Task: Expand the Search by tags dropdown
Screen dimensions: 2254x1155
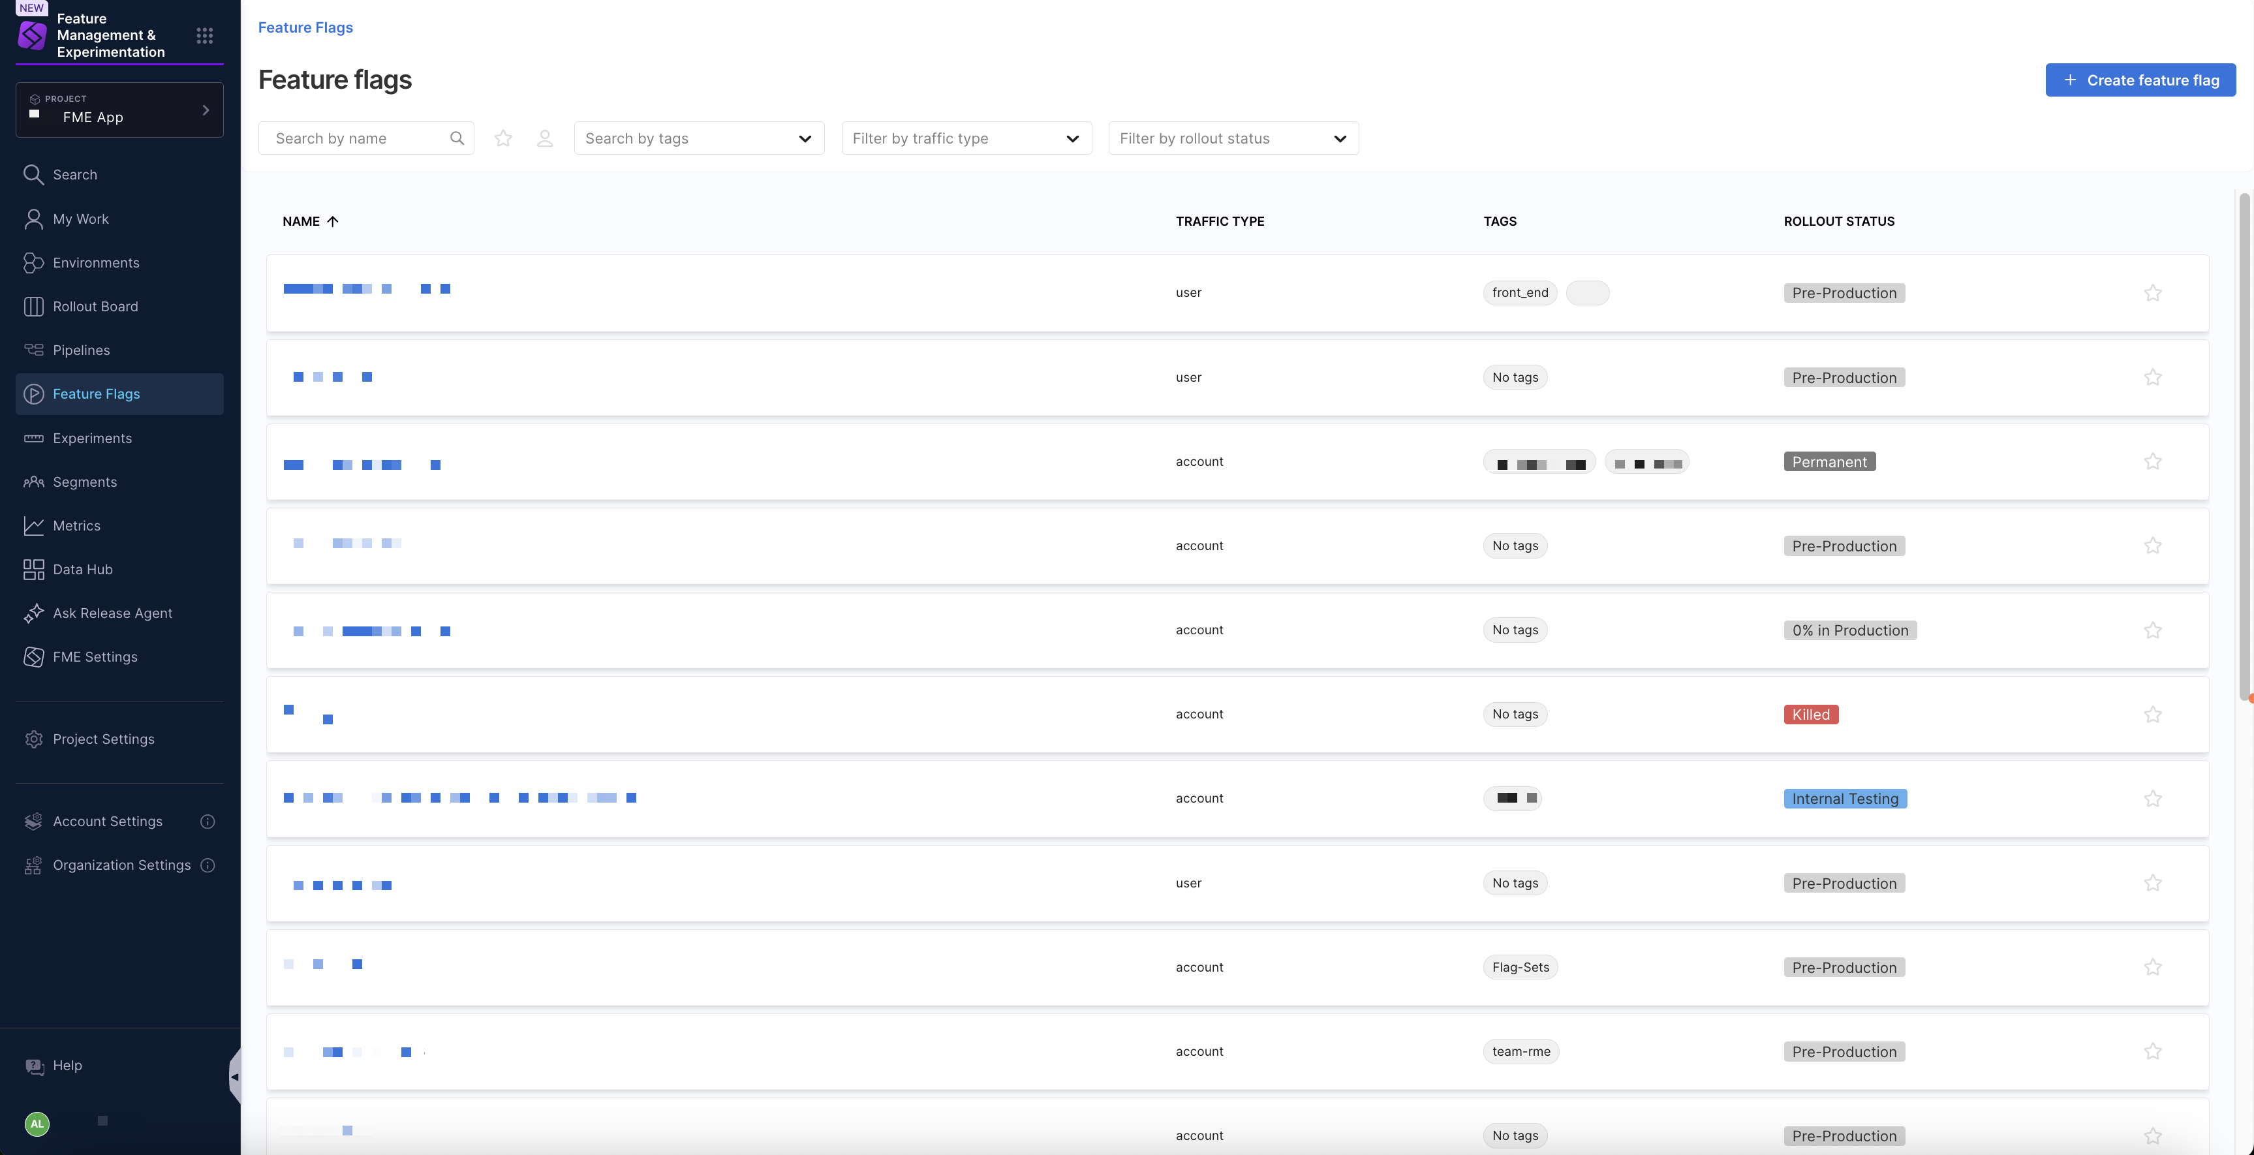Action: tap(698, 138)
